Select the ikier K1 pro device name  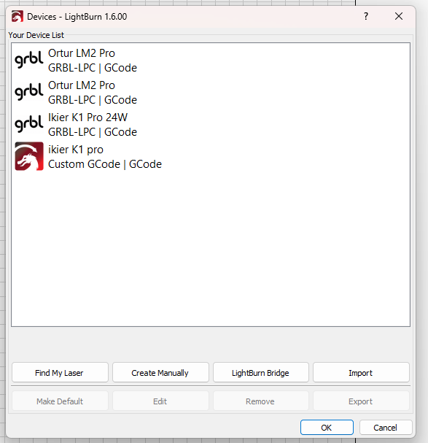[x=76, y=150]
